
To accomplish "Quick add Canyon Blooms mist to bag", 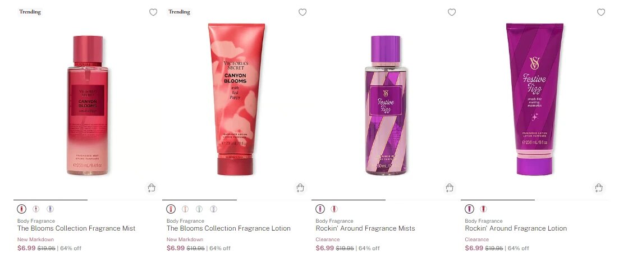I will [151, 188].
